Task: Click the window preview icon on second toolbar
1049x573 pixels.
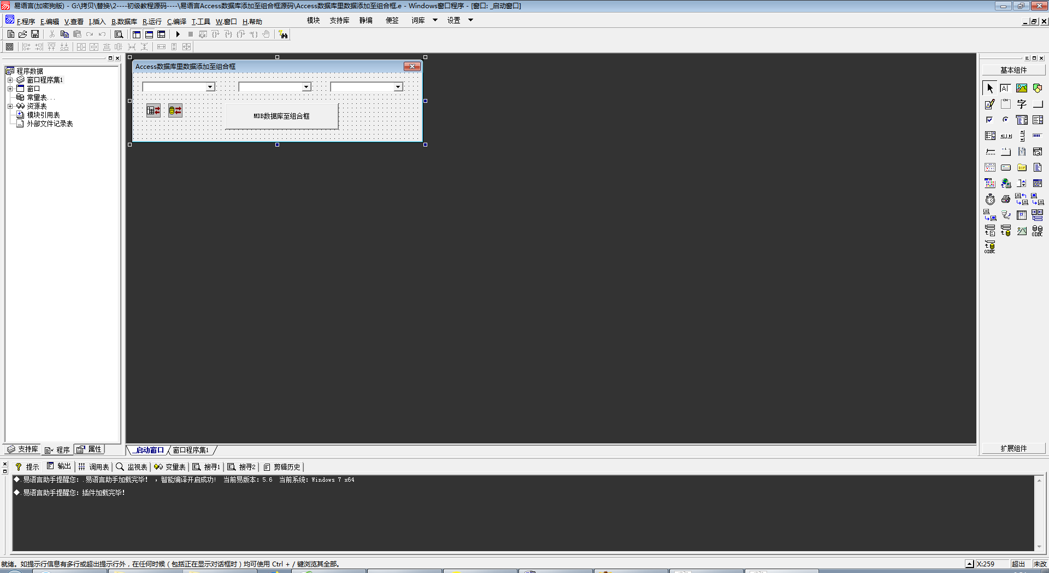Action: pos(9,47)
